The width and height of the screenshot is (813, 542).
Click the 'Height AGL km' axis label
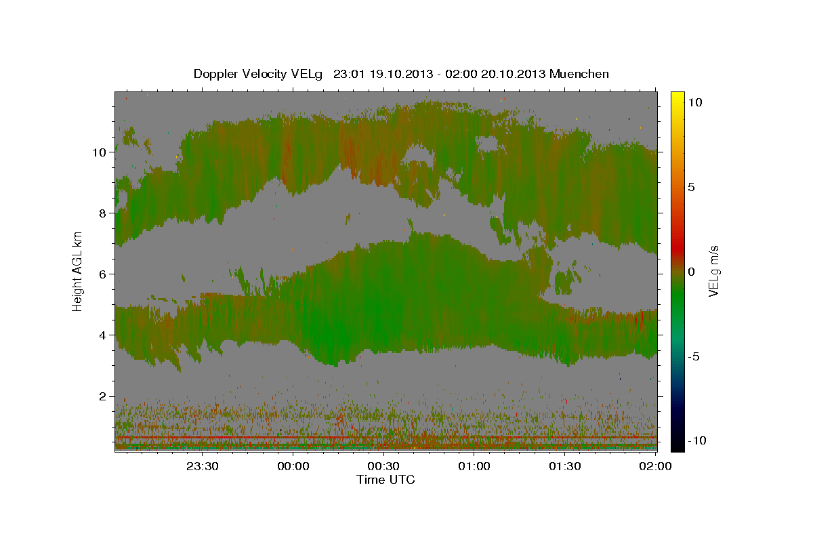click(77, 271)
